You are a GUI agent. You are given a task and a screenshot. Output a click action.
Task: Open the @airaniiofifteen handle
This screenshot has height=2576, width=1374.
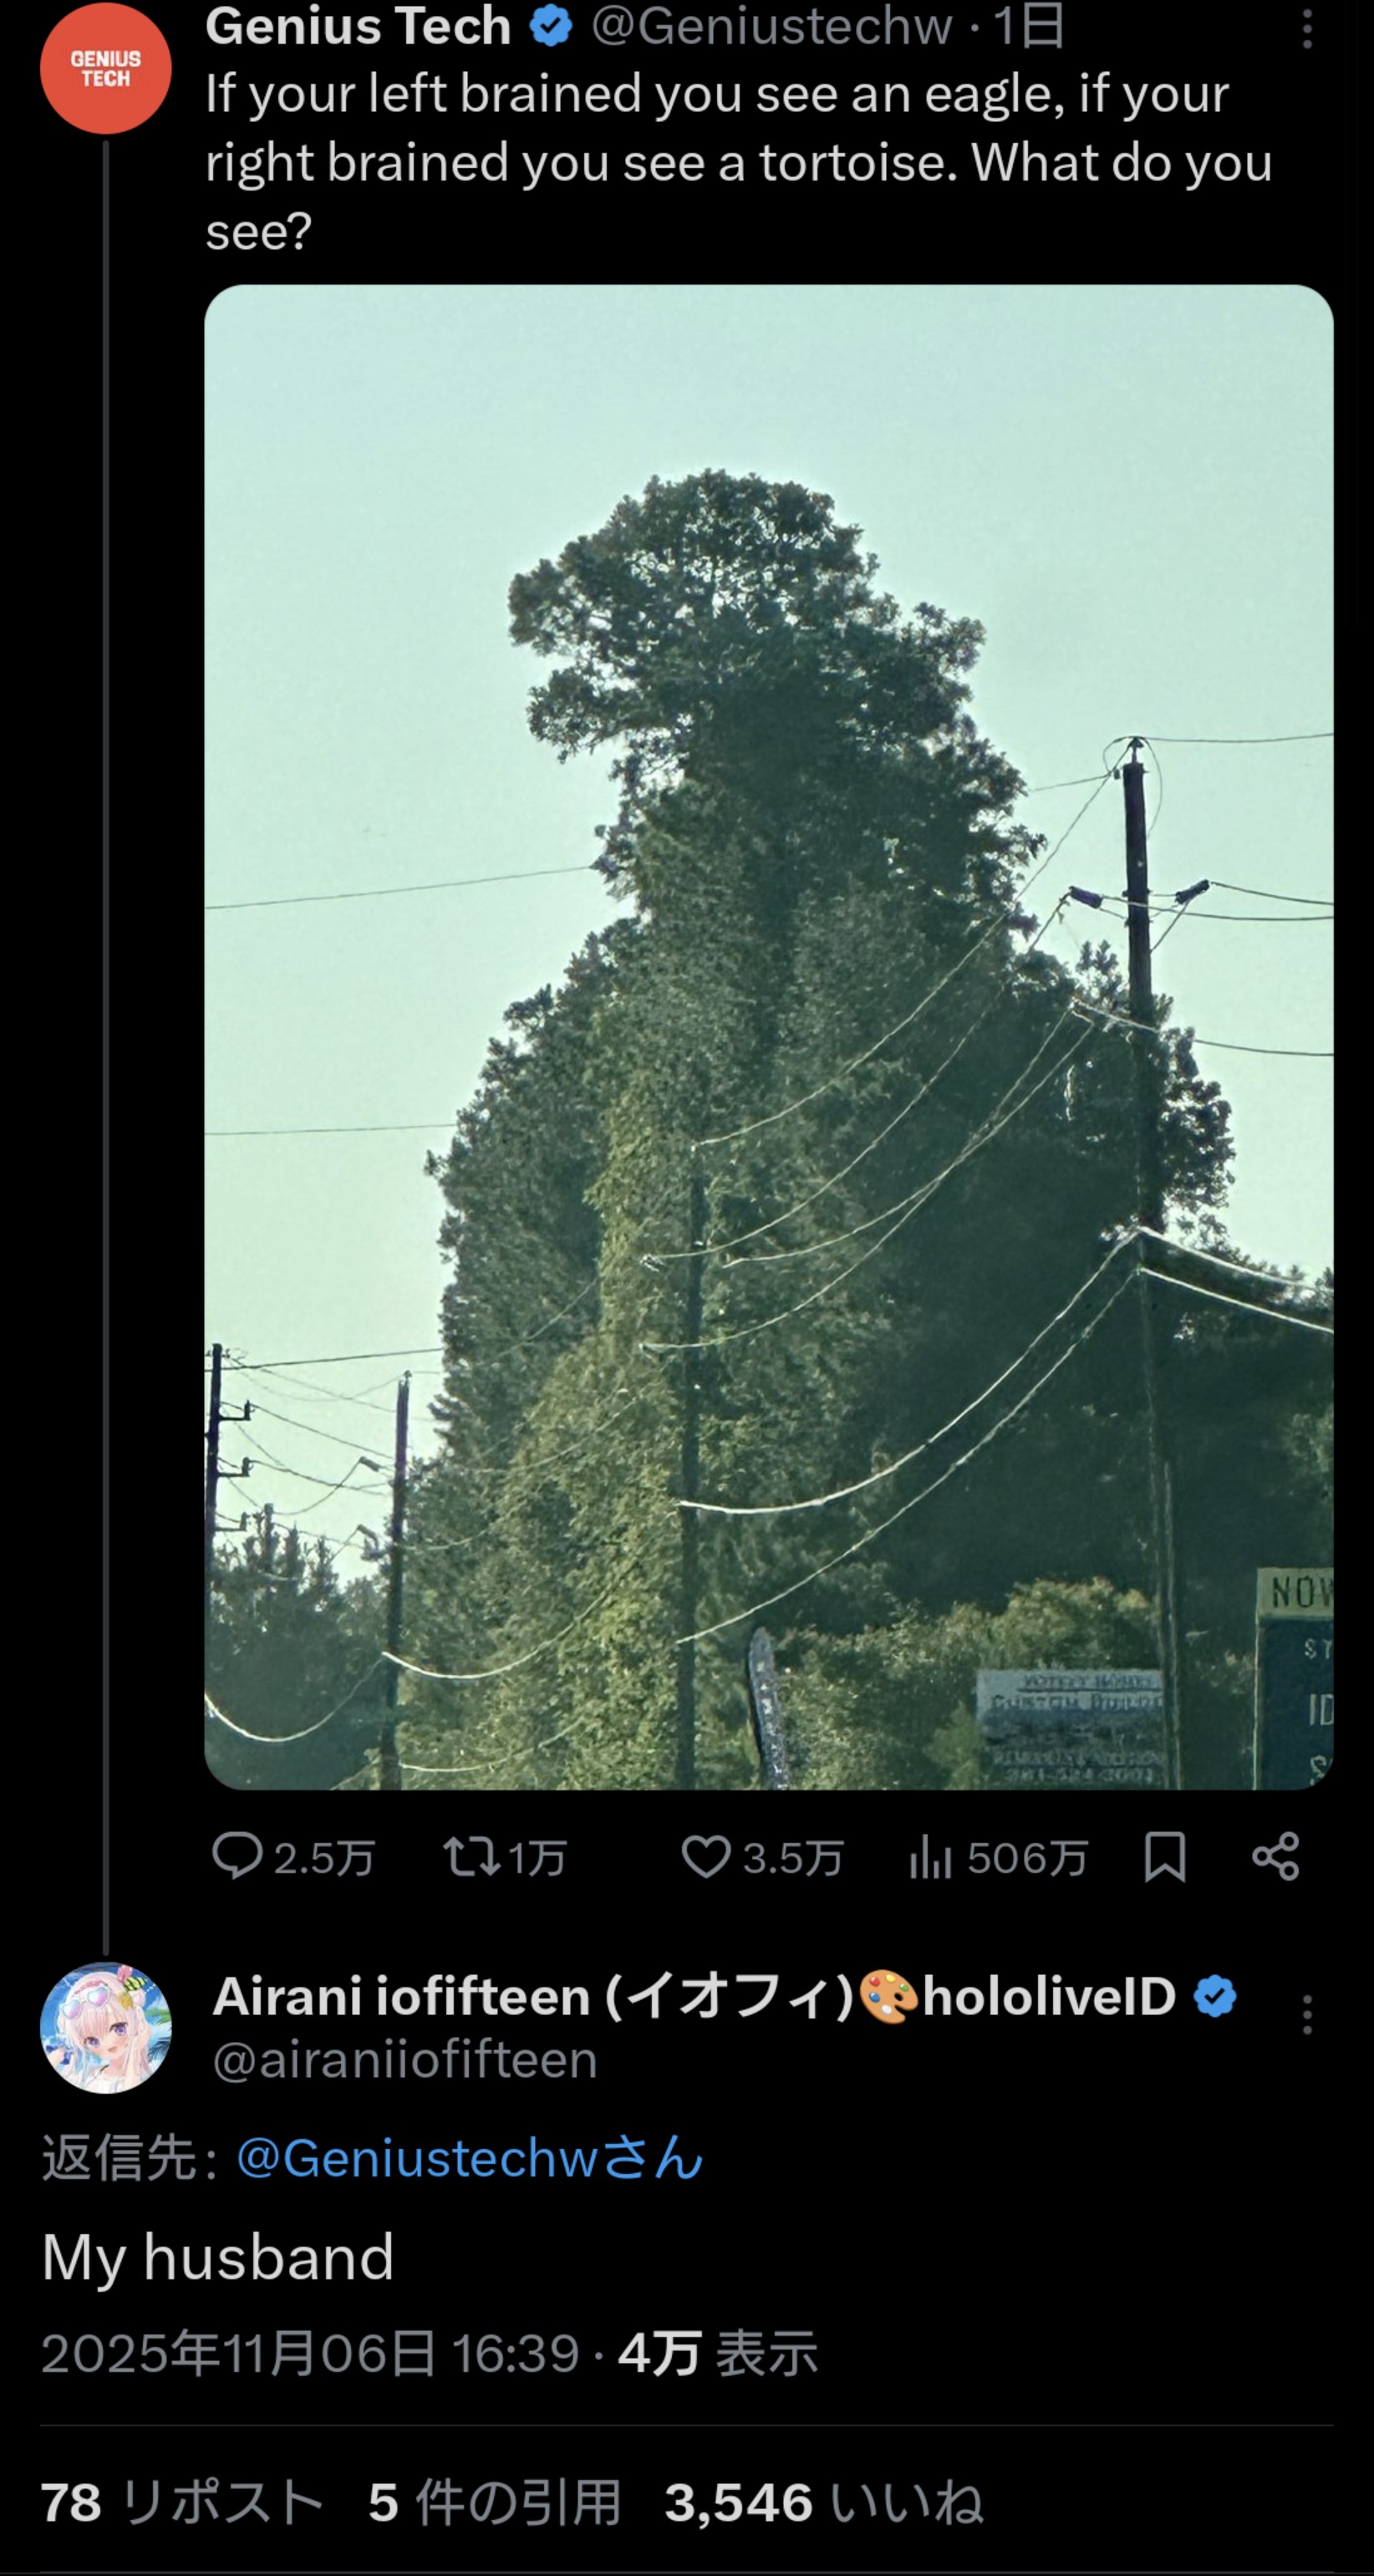pyautogui.click(x=405, y=2060)
